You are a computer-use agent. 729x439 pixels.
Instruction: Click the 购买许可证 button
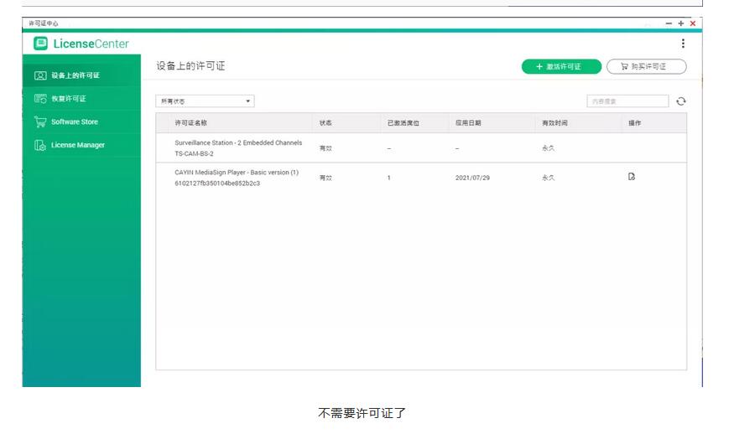tap(647, 66)
